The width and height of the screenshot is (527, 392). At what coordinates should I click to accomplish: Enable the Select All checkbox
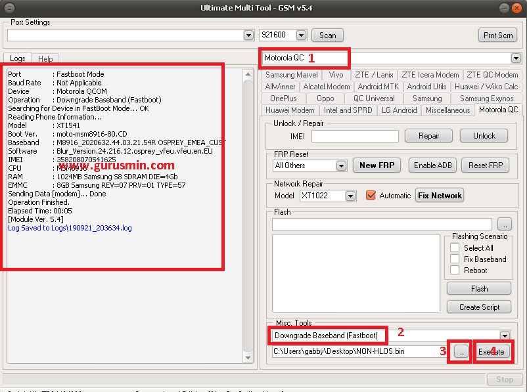[455, 248]
